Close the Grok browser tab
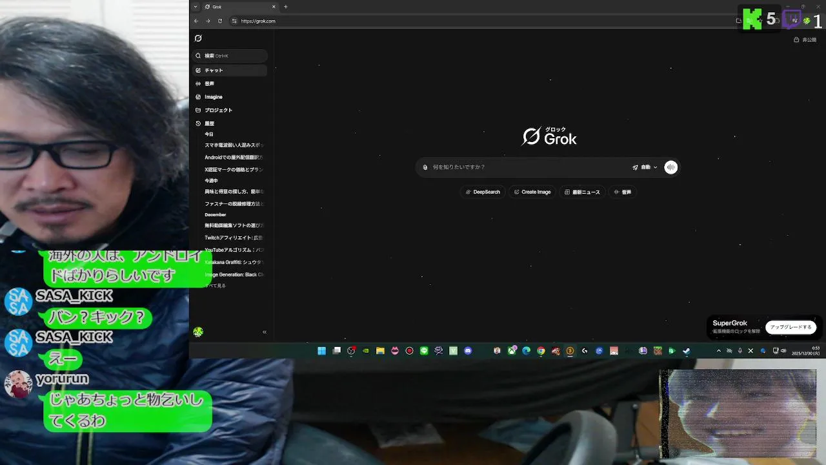Screen dimensions: 826x465 click(x=274, y=6)
